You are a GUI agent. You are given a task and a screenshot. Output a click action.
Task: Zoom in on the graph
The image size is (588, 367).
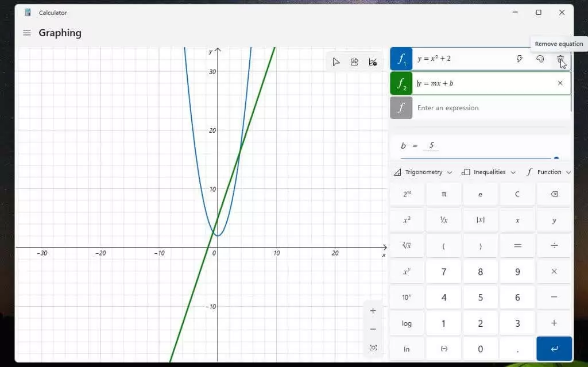tap(373, 311)
